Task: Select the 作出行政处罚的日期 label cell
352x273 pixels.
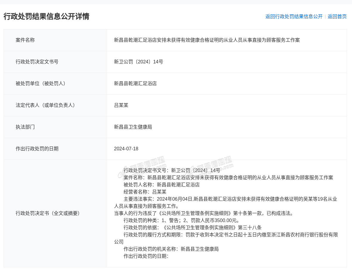Action: tap(37, 149)
